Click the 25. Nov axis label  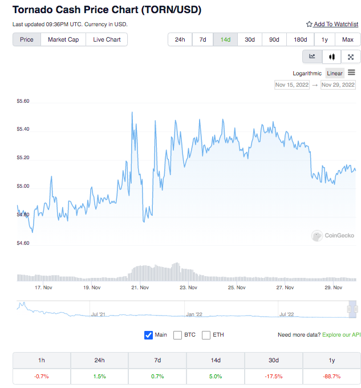click(237, 288)
